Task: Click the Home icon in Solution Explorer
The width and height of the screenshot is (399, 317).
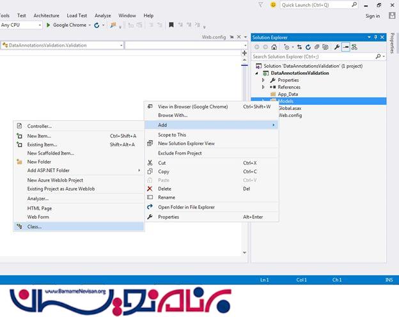Action: coord(275,47)
